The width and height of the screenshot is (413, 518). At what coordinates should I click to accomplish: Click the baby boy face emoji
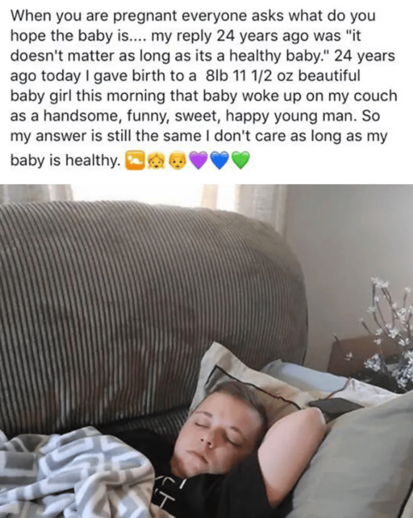[x=178, y=161]
